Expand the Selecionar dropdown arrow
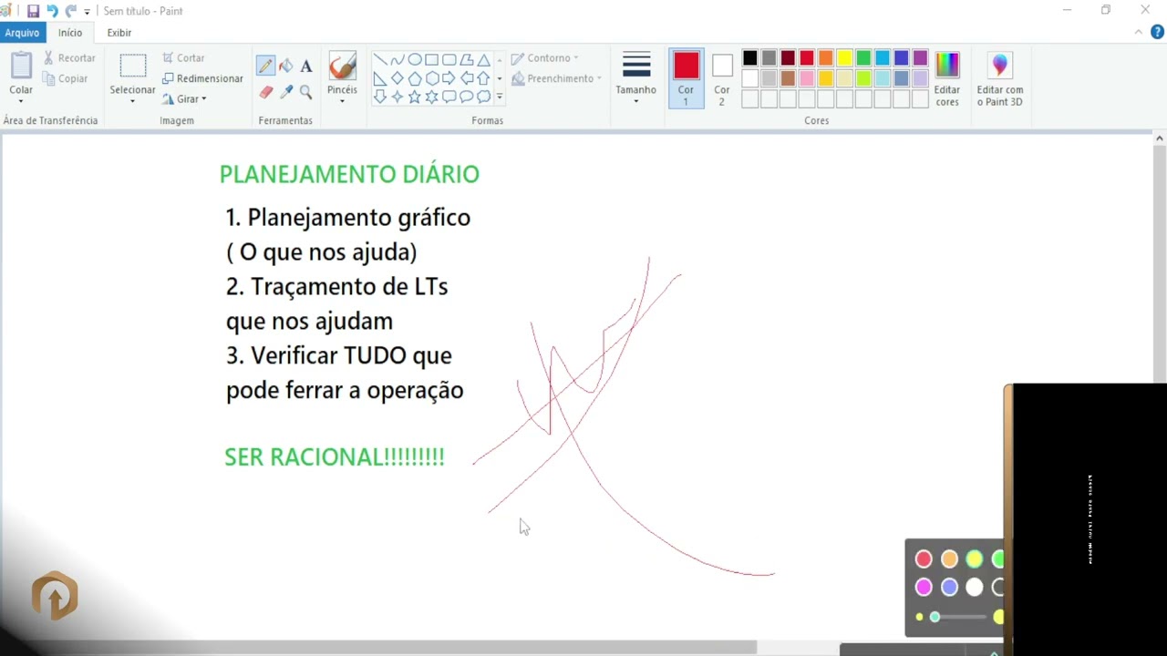 pyautogui.click(x=132, y=101)
